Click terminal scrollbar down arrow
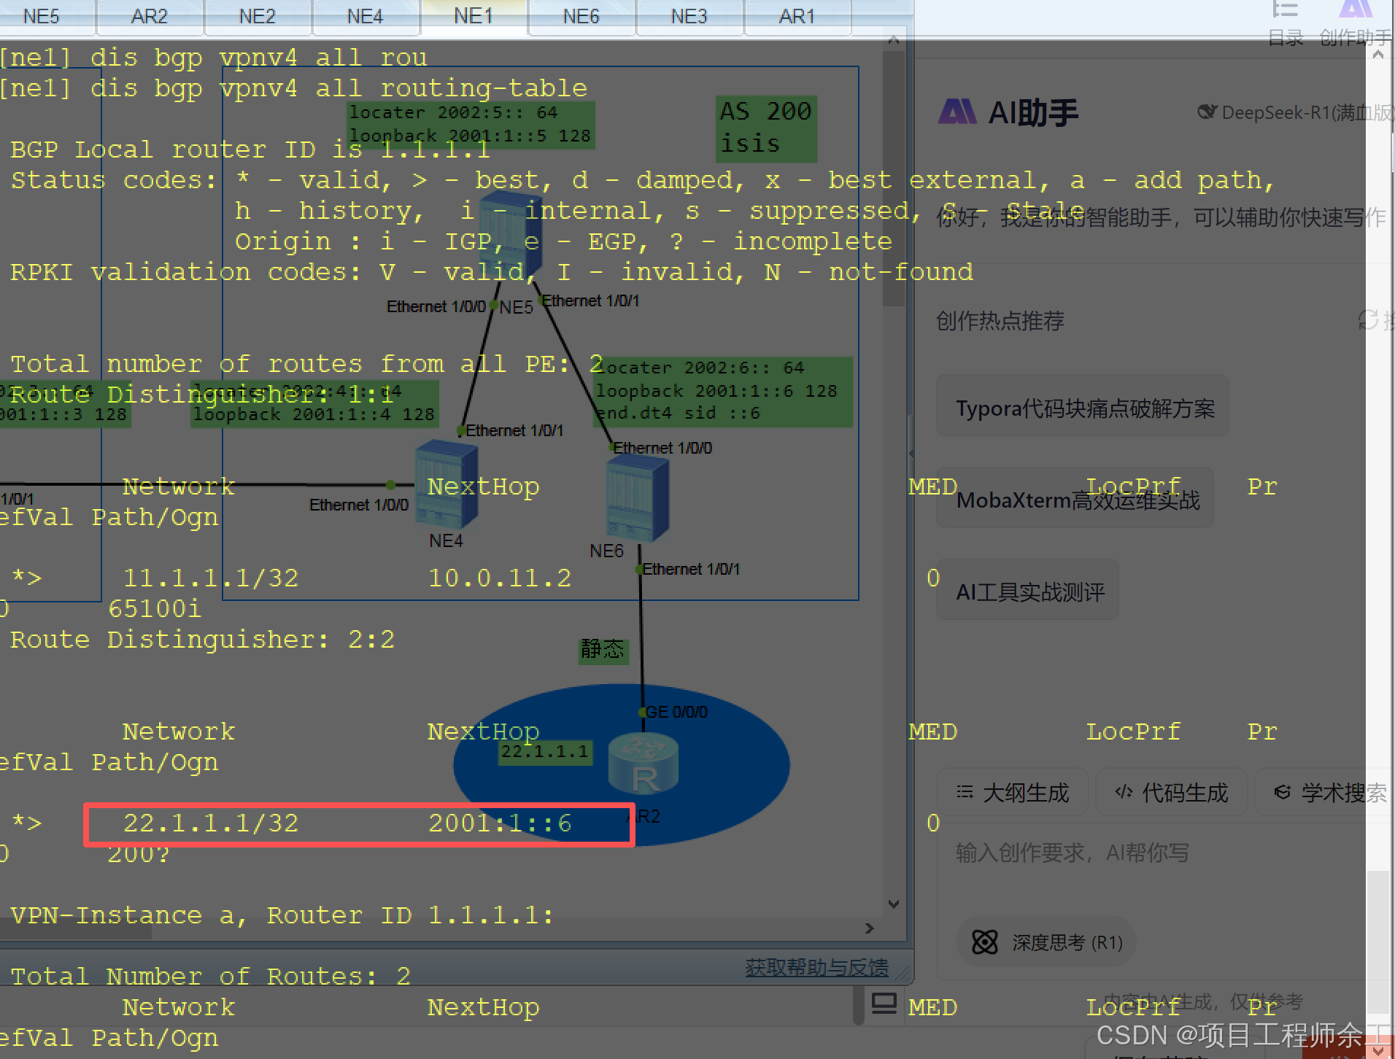Screen dimensions: 1395x1059 pos(894,904)
